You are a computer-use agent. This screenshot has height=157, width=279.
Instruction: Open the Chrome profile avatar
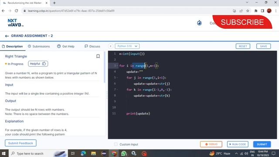tap(269, 11)
